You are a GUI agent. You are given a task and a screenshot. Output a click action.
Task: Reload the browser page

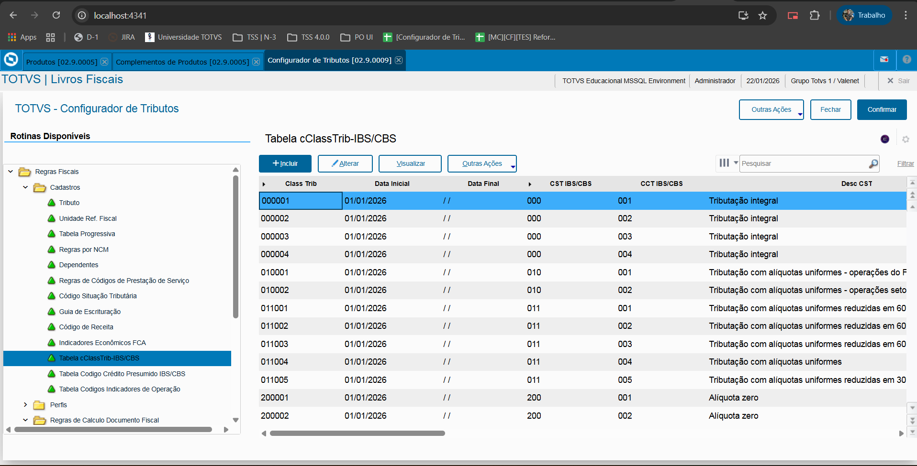(x=56, y=15)
